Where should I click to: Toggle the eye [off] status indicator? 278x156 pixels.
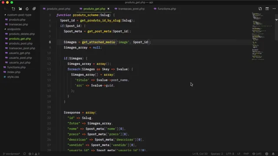[257, 154]
